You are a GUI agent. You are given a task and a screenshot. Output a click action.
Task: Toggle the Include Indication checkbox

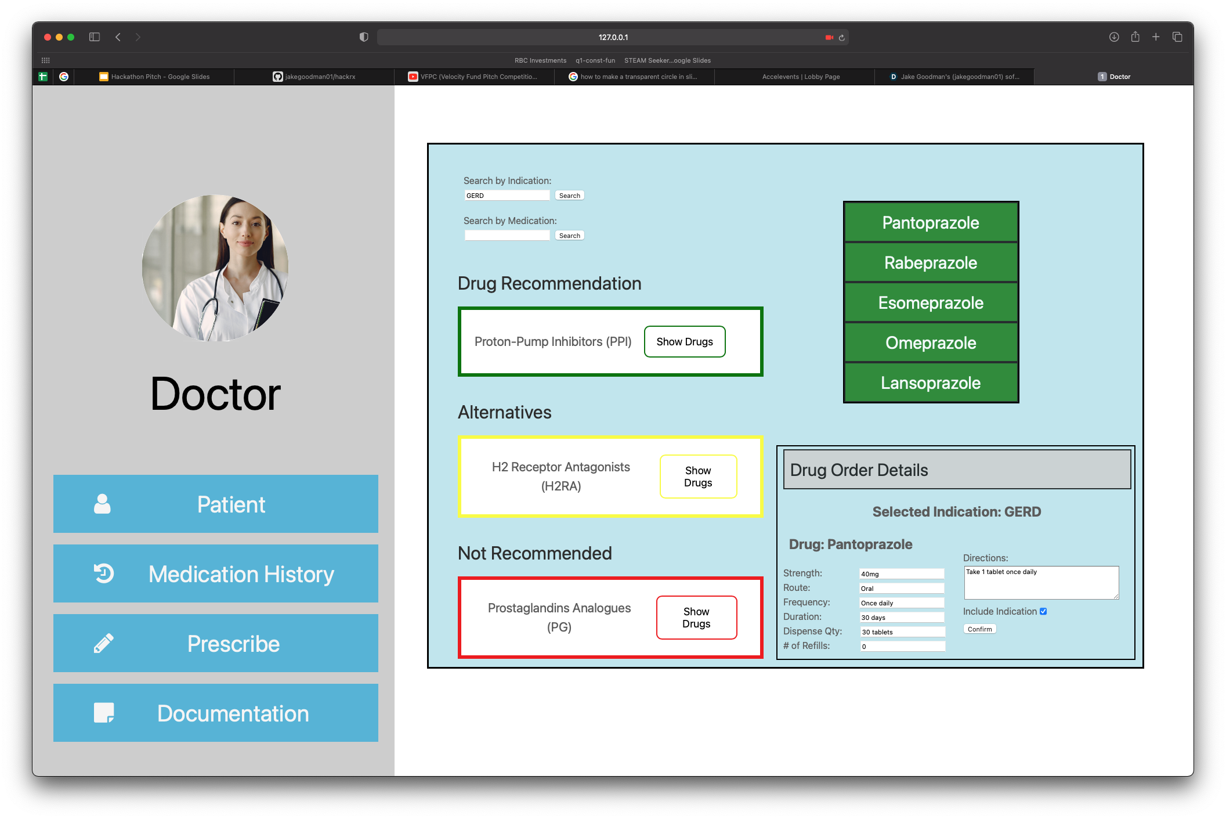click(x=1043, y=611)
